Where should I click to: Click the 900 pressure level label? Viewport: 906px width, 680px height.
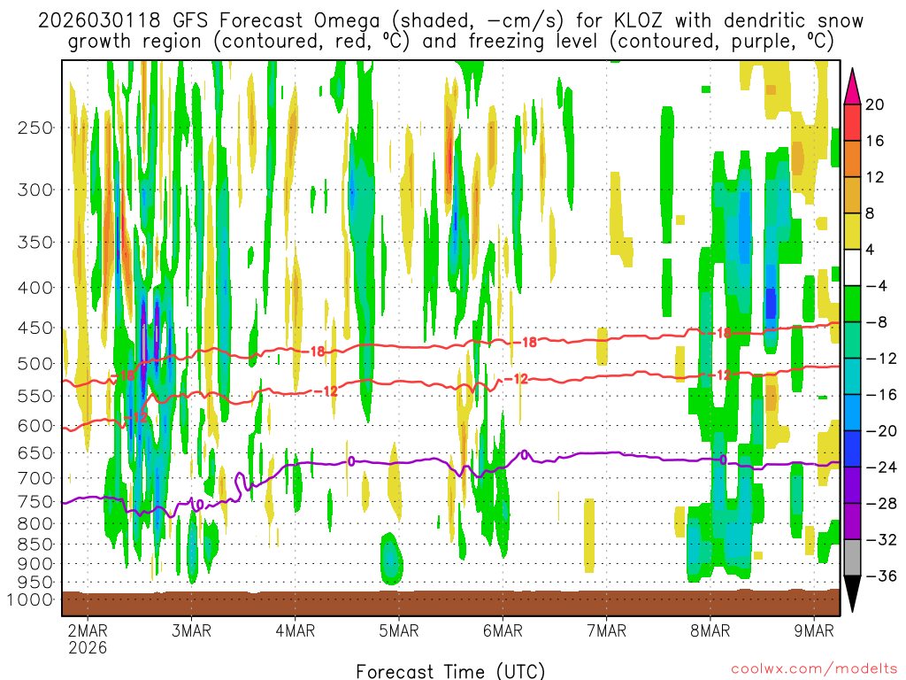click(x=35, y=564)
